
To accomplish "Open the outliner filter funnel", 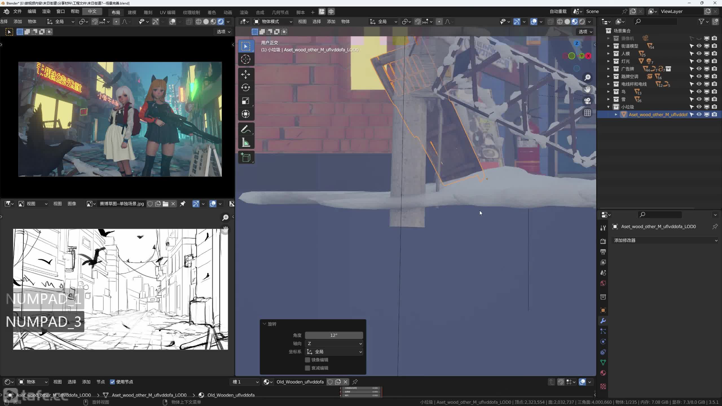I will (701, 21).
